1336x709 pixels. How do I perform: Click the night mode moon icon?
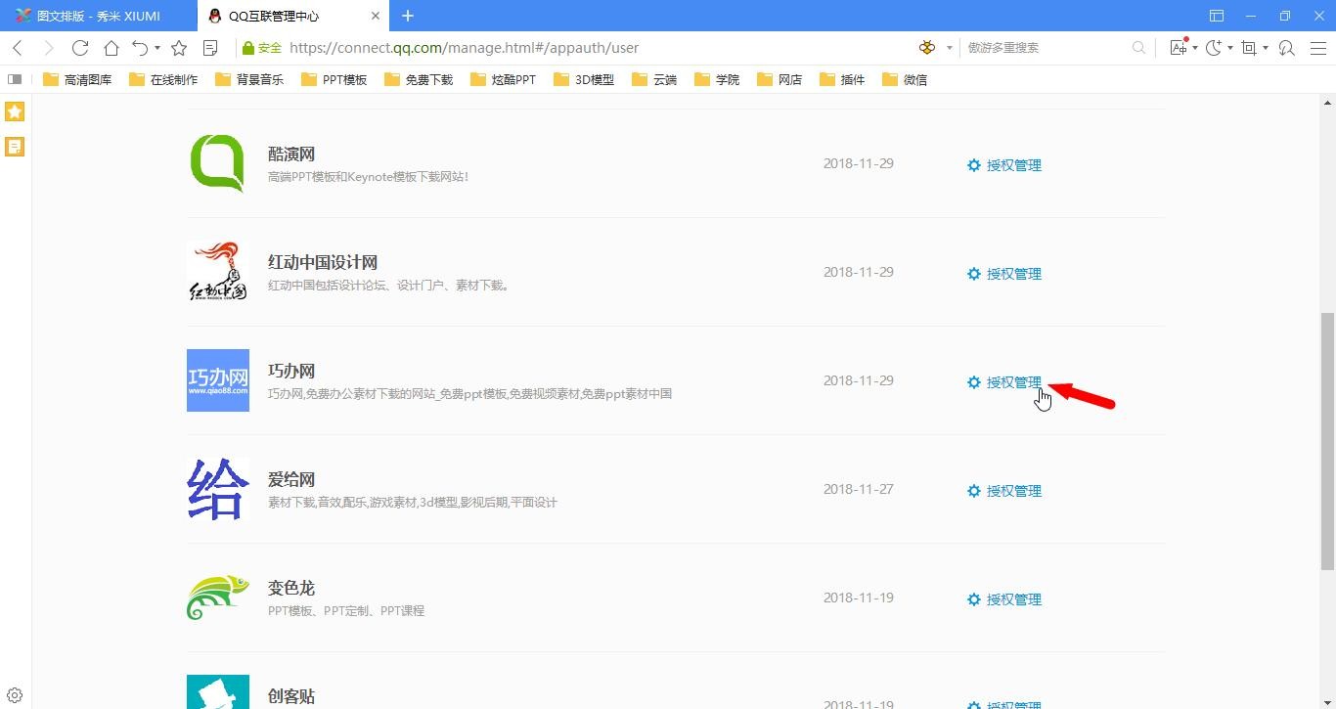pos(1214,48)
